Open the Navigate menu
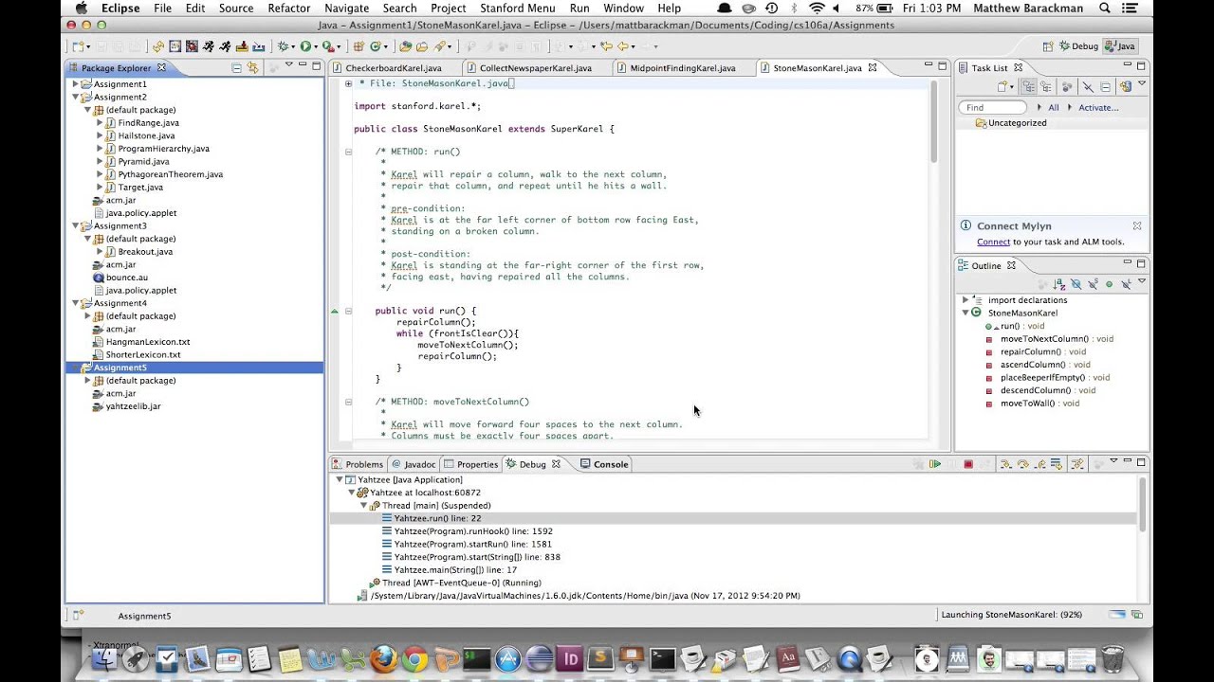Screen dimensions: 1214x682 (x=346, y=8)
